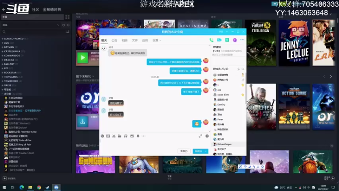
Task: Click the play-ready filter icon in Steam sidebar
Action: coord(68,25)
